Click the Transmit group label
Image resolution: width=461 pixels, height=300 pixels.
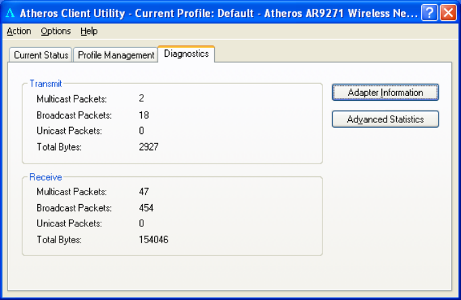click(46, 84)
